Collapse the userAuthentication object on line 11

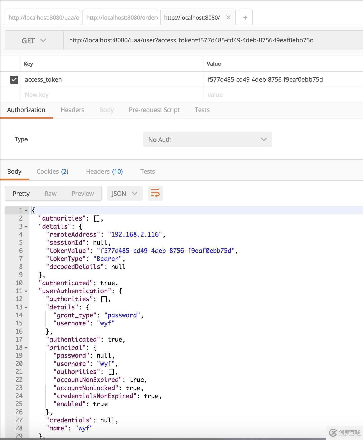pyautogui.click(x=26, y=291)
